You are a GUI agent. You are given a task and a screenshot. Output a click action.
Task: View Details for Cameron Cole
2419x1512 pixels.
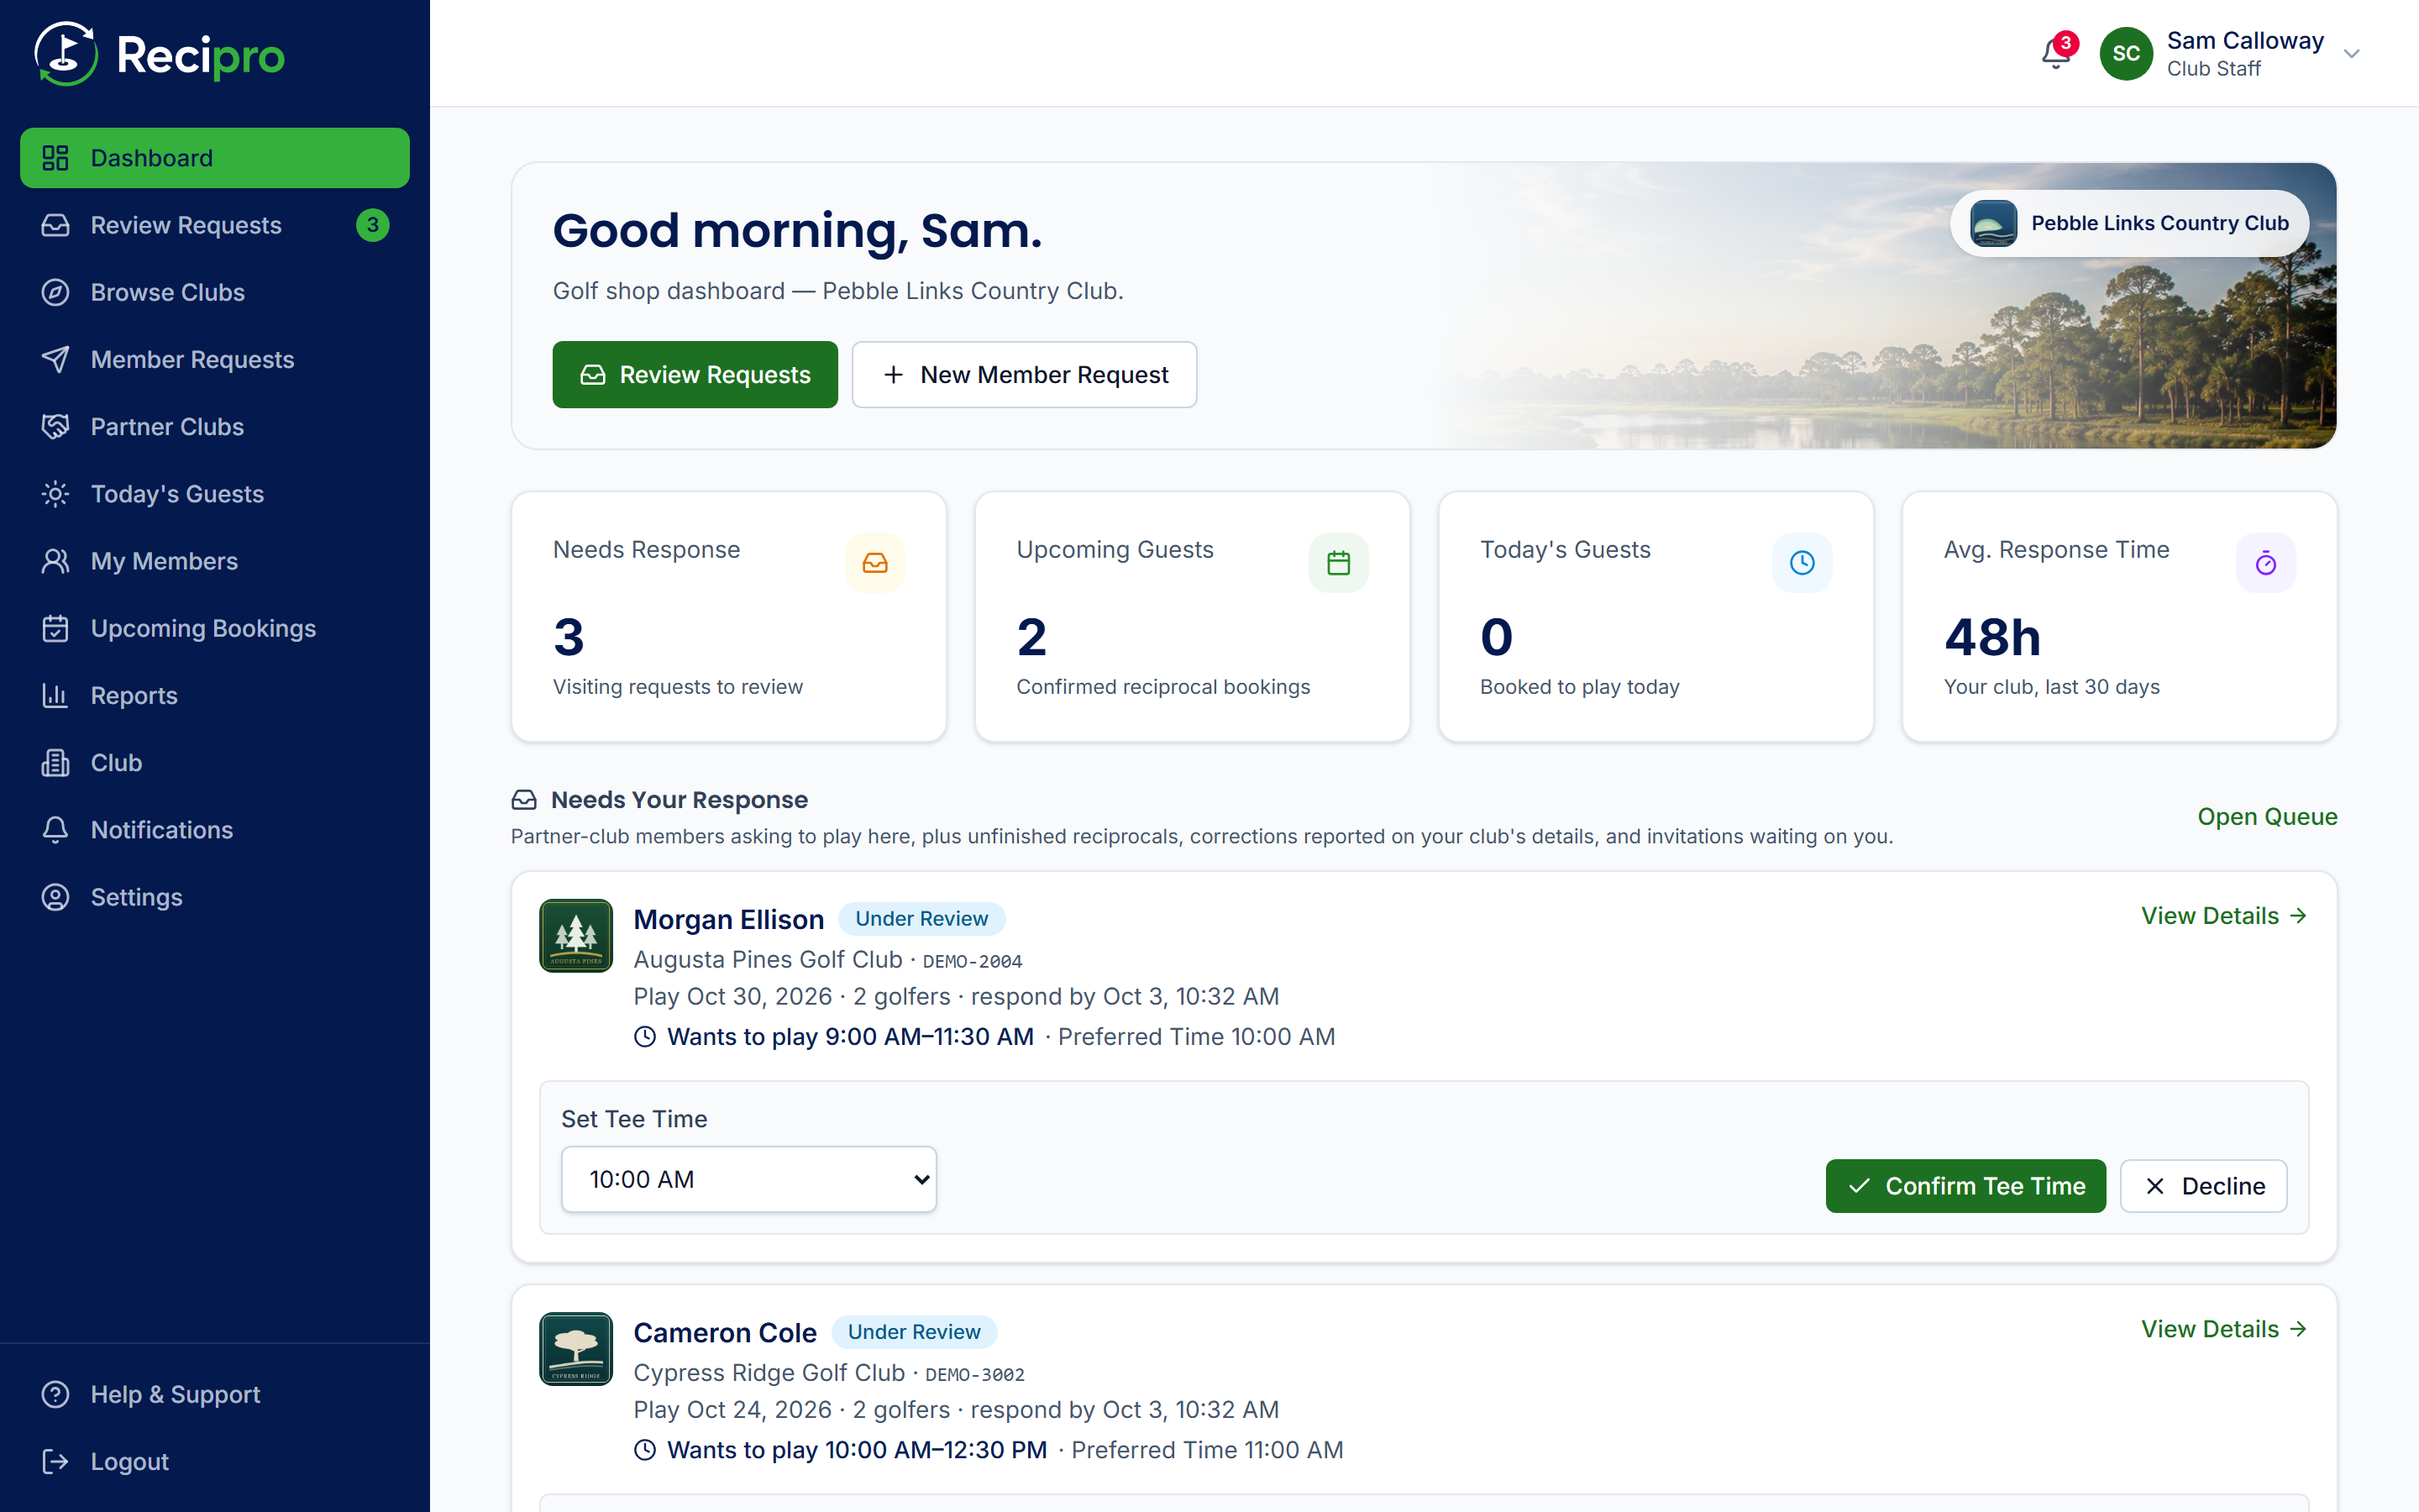tap(2224, 1329)
